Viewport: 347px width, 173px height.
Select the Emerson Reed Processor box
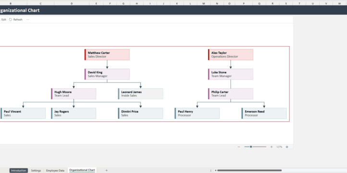tap(264, 114)
